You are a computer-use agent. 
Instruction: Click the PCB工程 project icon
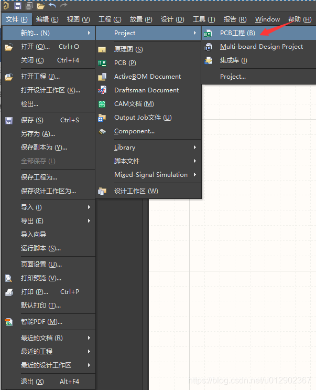click(x=208, y=33)
